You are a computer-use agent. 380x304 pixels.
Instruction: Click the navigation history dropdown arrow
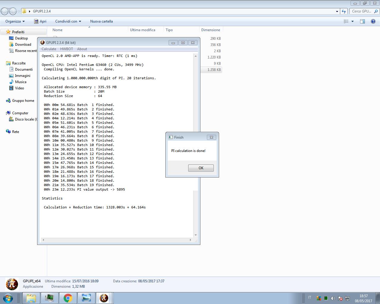pos(19,11)
